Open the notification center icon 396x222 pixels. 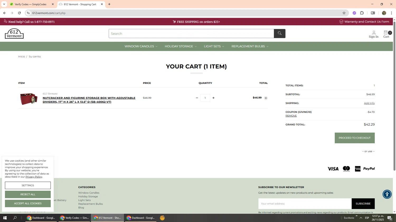390,218
